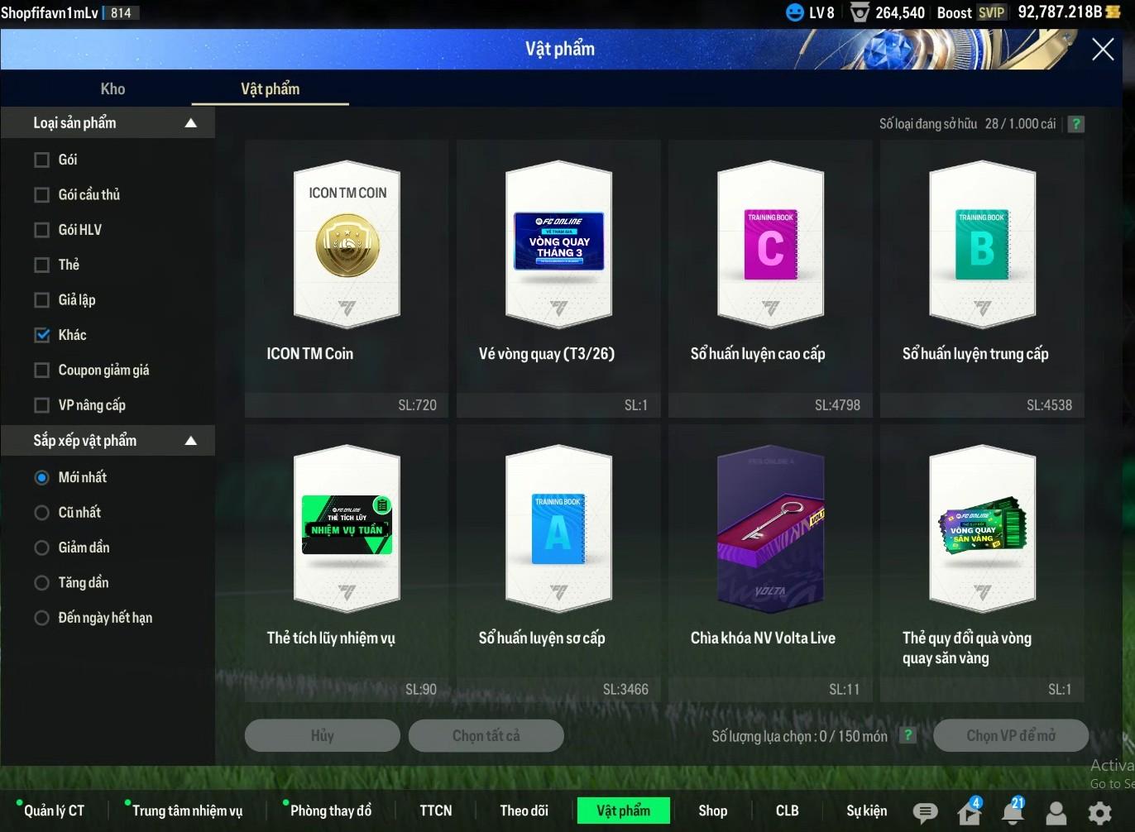Open the Shop menu in bottom bar
This screenshot has width=1135, height=832.
pyautogui.click(x=712, y=810)
